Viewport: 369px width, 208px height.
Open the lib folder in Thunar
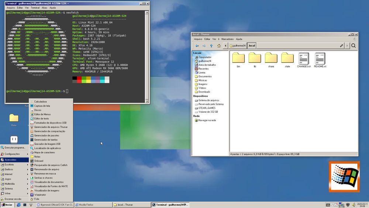click(255, 60)
